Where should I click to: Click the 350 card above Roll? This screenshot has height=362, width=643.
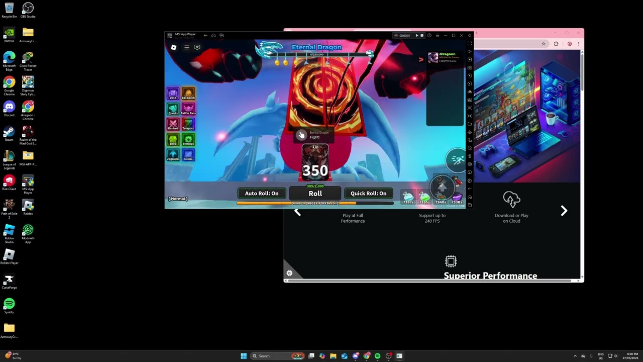coord(315,162)
